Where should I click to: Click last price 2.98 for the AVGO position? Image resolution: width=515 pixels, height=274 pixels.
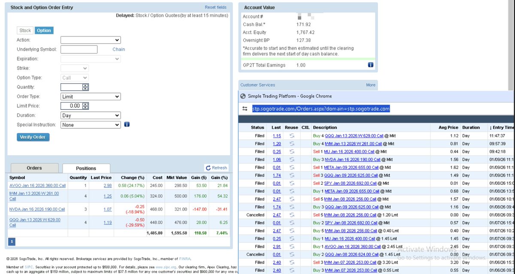pyautogui.click(x=107, y=185)
